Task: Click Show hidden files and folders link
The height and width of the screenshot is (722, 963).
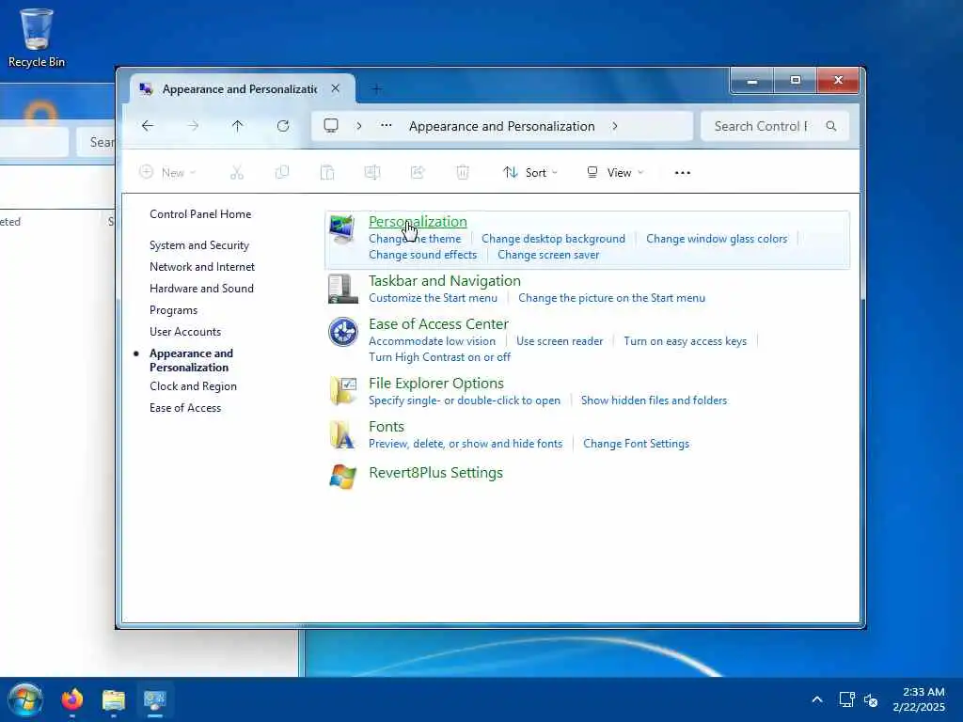Action: click(655, 400)
